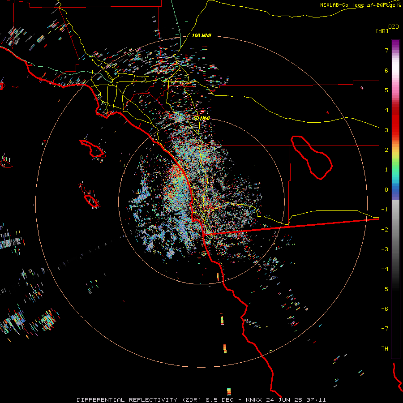
Task: Click the -2 dB value on color scale
Action: (385, 230)
